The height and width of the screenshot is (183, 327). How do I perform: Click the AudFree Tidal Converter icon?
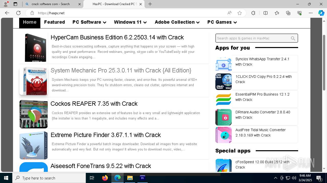point(224,135)
